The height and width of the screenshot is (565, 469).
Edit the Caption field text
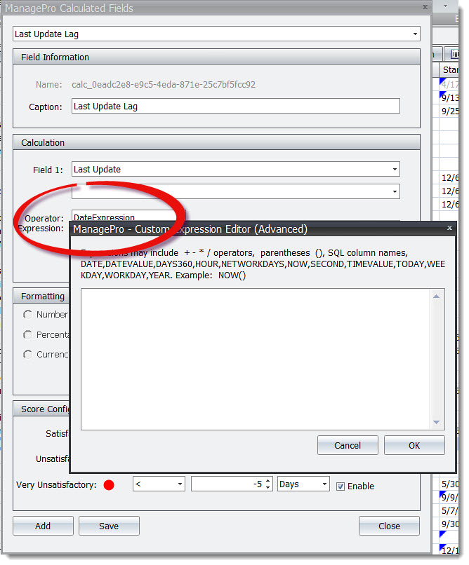point(236,107)
